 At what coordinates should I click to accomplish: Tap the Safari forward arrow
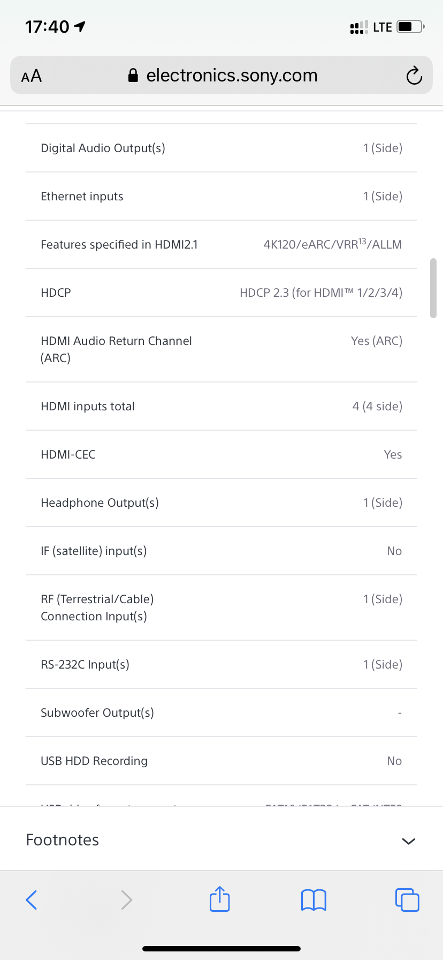point(126,899)
